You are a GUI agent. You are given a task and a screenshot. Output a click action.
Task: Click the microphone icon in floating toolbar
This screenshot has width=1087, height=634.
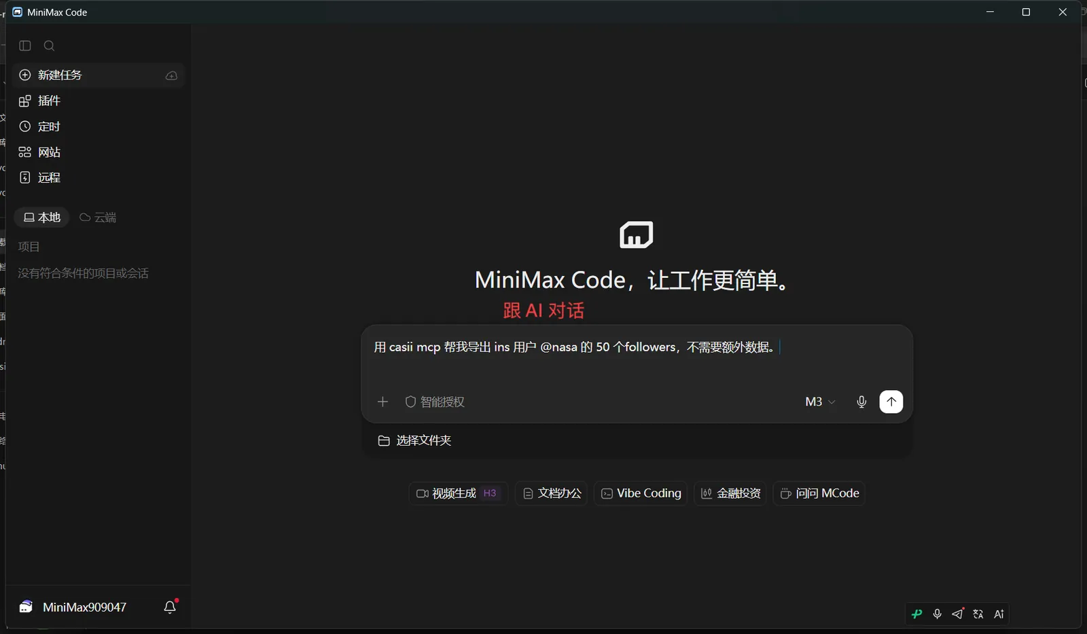tap(938, 614)
